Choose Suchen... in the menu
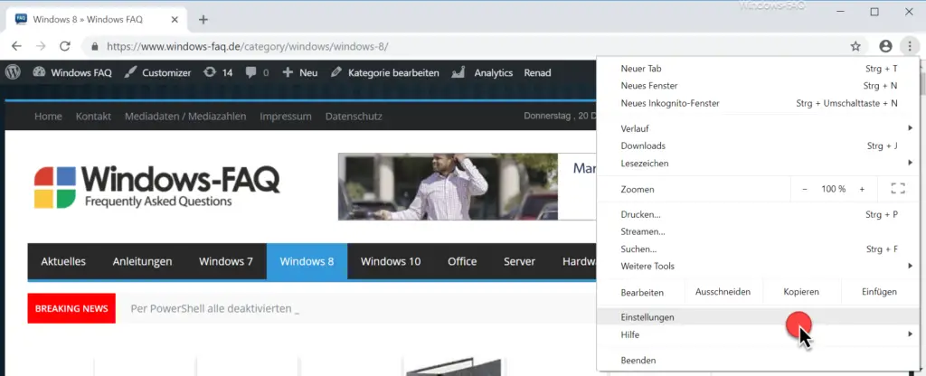926x376 pixels. tap(759, 249)
